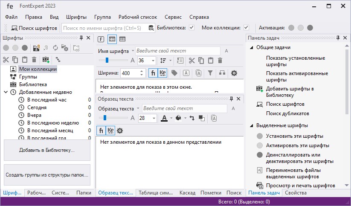Click the dark gray Активация circle in main toolbar
The image size is (351, 206).
(x=310, y=28)
